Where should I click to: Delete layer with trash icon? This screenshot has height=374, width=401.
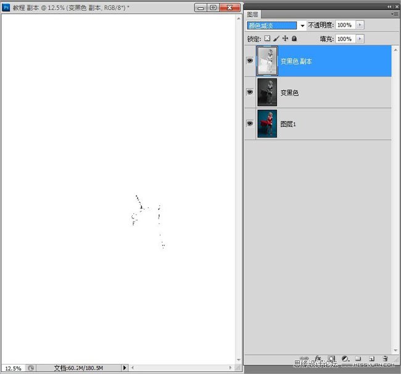pyautogui.click(x=385, y=359)
